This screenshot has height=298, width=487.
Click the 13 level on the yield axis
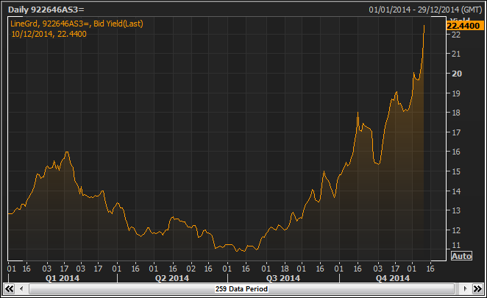(x=456, y=210)
